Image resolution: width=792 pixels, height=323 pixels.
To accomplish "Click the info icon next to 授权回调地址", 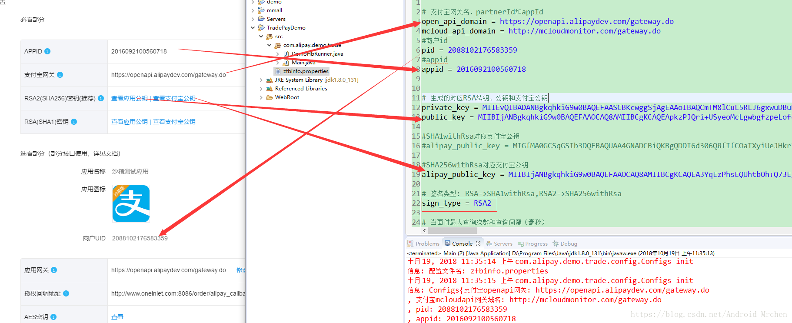I will coord(66,293).
